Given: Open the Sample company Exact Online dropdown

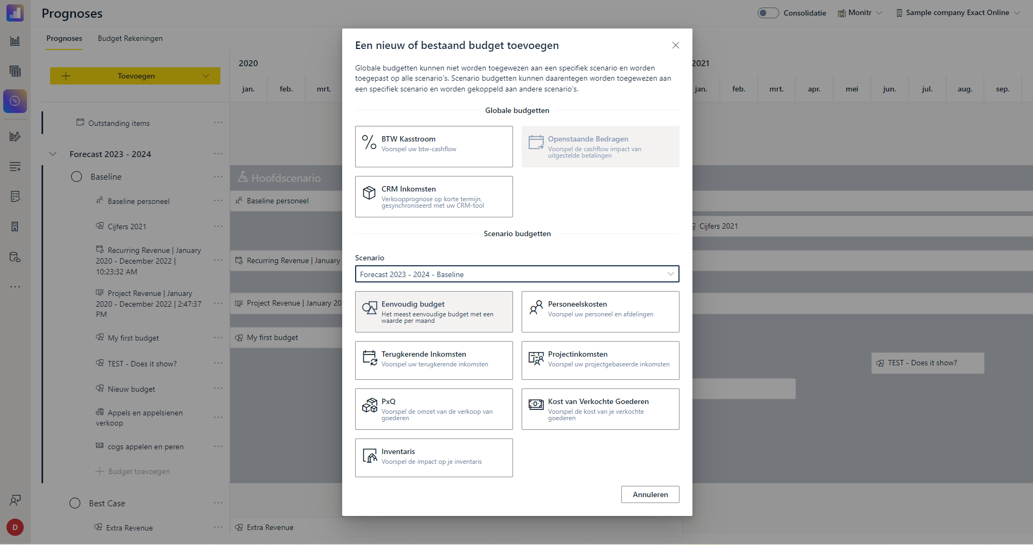Looking at the screenshot, I should [x=957, y=13].
